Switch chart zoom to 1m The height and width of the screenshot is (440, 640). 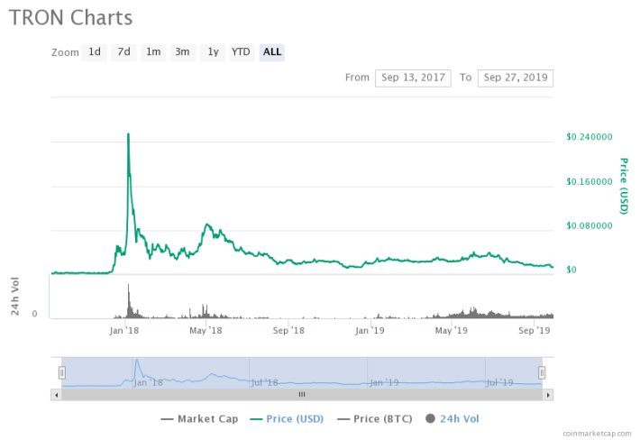(153, 52)
